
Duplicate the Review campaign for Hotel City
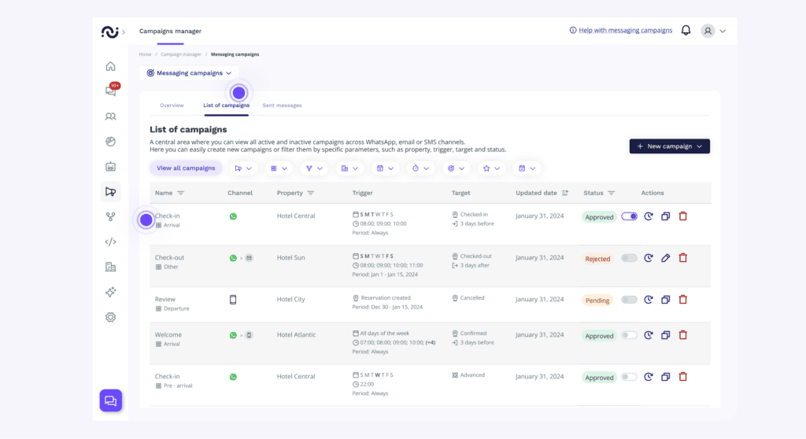click(x=665, y=300)
